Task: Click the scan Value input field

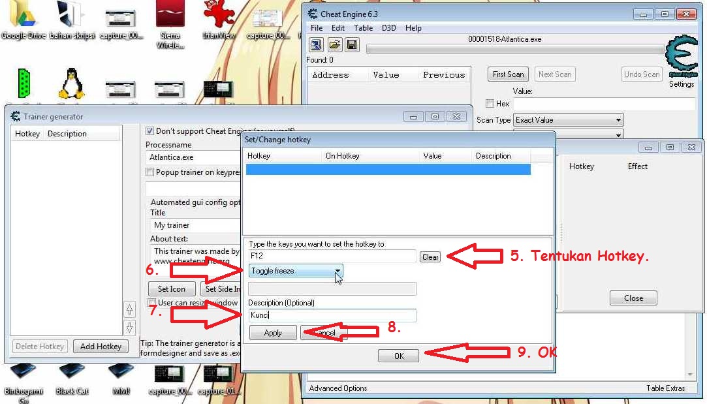Action: coord(605,104)
